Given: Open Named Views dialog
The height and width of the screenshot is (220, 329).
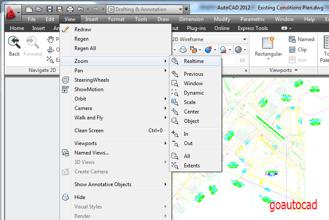Looking at the screenshot, I should 115,153.
